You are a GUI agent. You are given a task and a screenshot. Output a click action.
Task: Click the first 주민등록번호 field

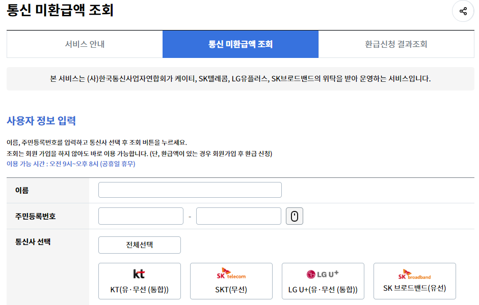pos(140,216)
